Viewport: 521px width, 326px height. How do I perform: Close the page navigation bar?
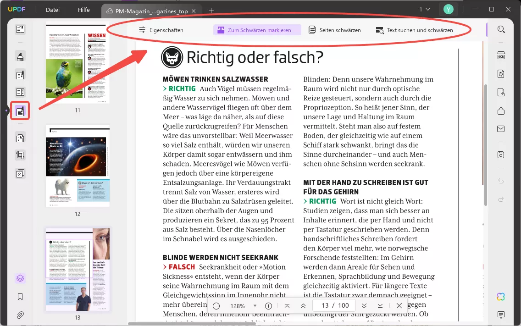click(399, 306)
